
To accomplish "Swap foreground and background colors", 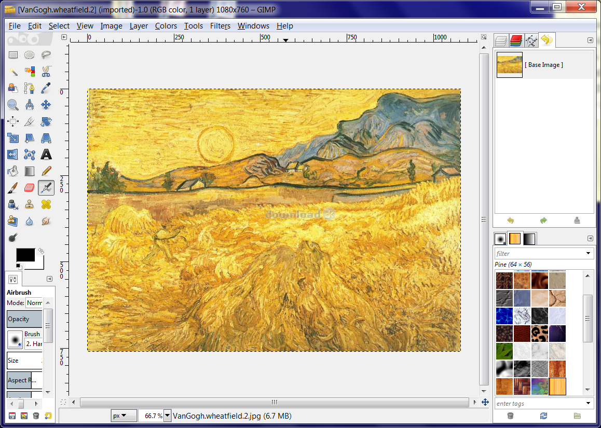I will [x=42, y=251].
